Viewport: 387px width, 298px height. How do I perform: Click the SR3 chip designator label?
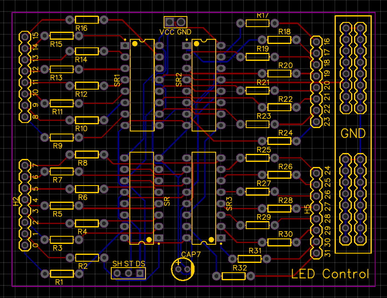pos(229,203)
